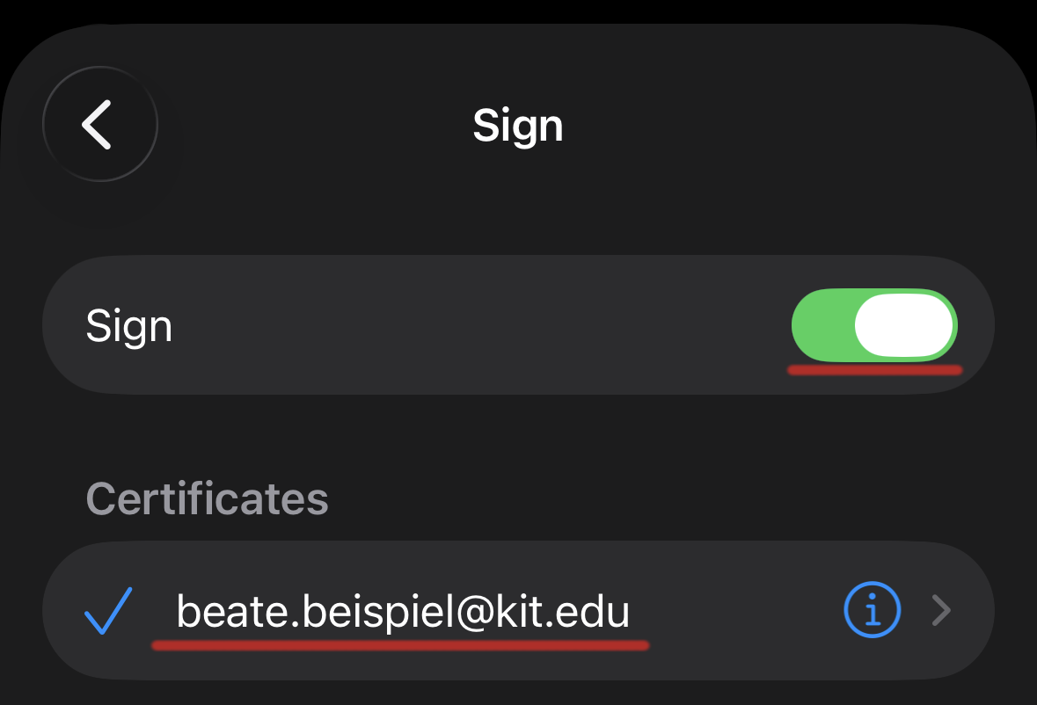
Task: Open certificate details via the info icon
Action: point(872,610)
